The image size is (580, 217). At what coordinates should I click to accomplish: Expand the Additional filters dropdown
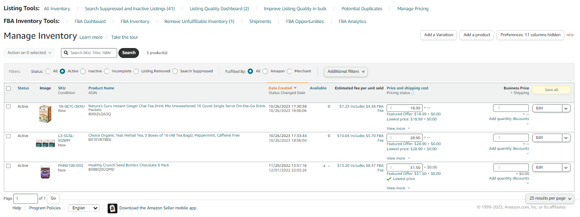(346, 71)
